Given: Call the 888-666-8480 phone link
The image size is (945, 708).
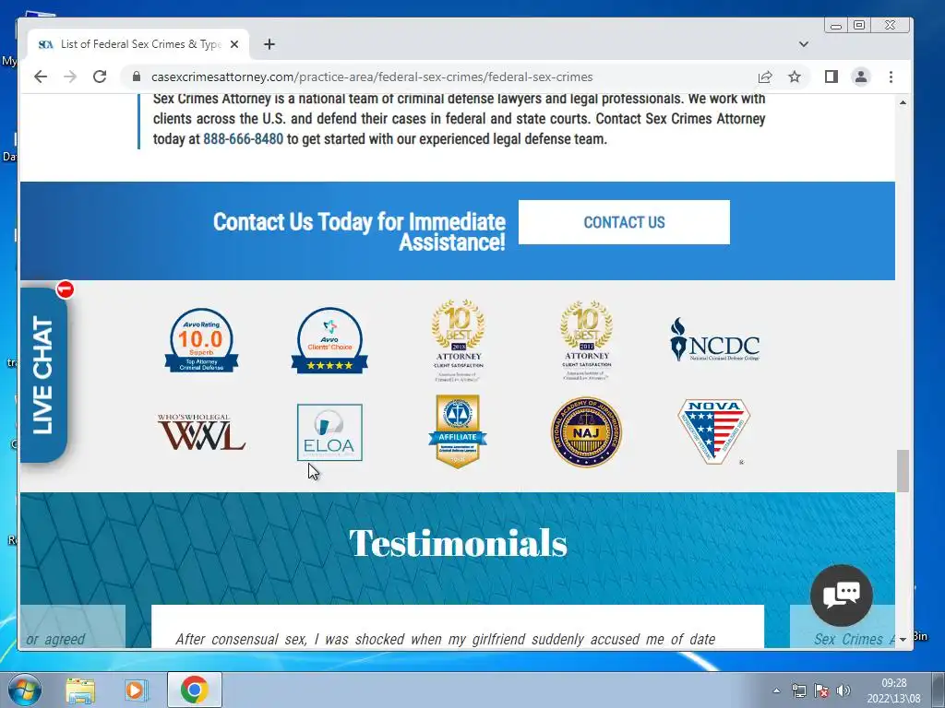Looking at the screenshot, I should tap(243, 139).
